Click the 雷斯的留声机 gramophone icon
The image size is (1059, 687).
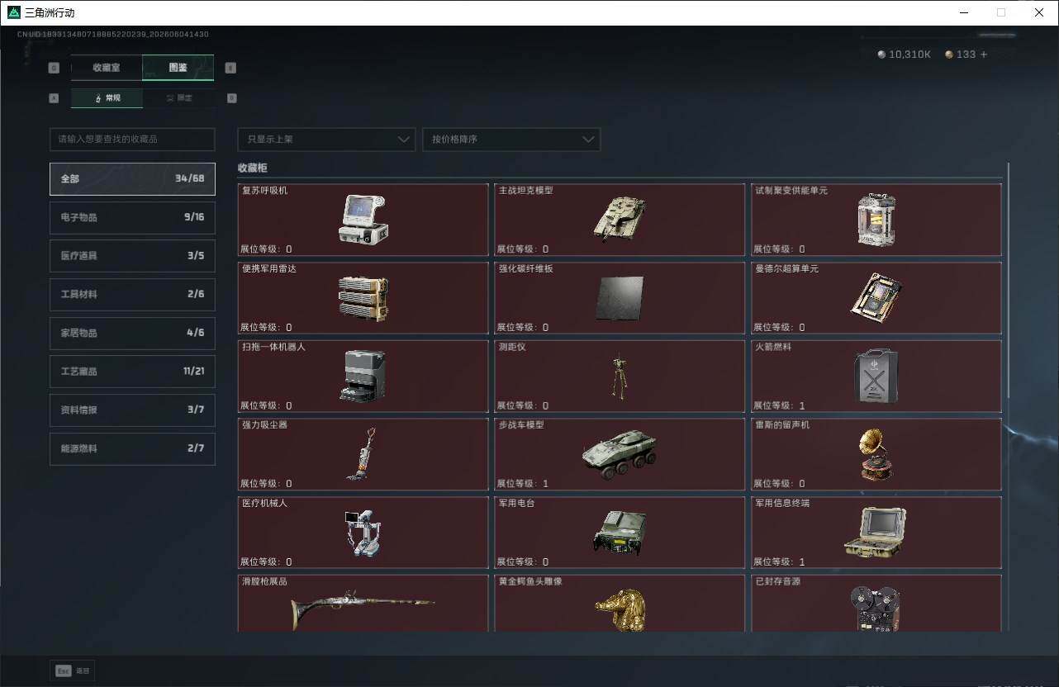(876, 453)
